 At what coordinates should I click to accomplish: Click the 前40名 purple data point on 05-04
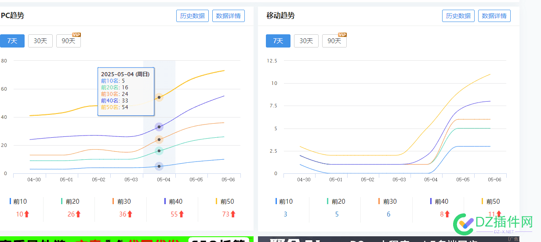point(159,127)
